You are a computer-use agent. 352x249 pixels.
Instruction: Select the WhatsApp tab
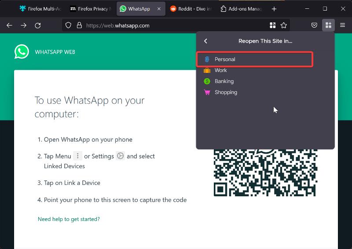tap(141, 9)
